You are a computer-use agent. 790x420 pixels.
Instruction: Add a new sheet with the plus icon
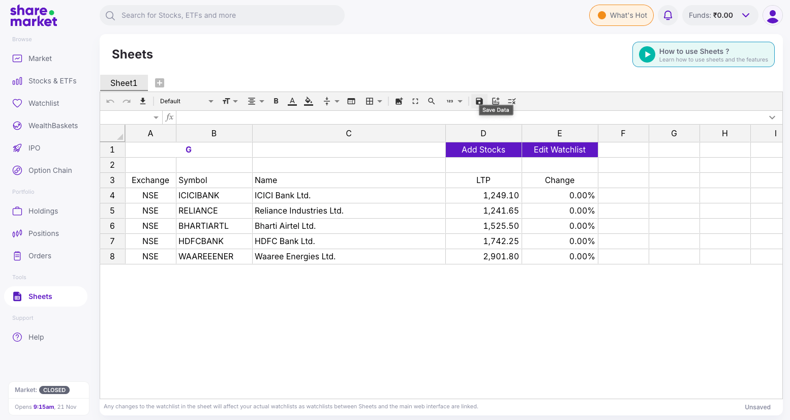[x=160, y=83]
